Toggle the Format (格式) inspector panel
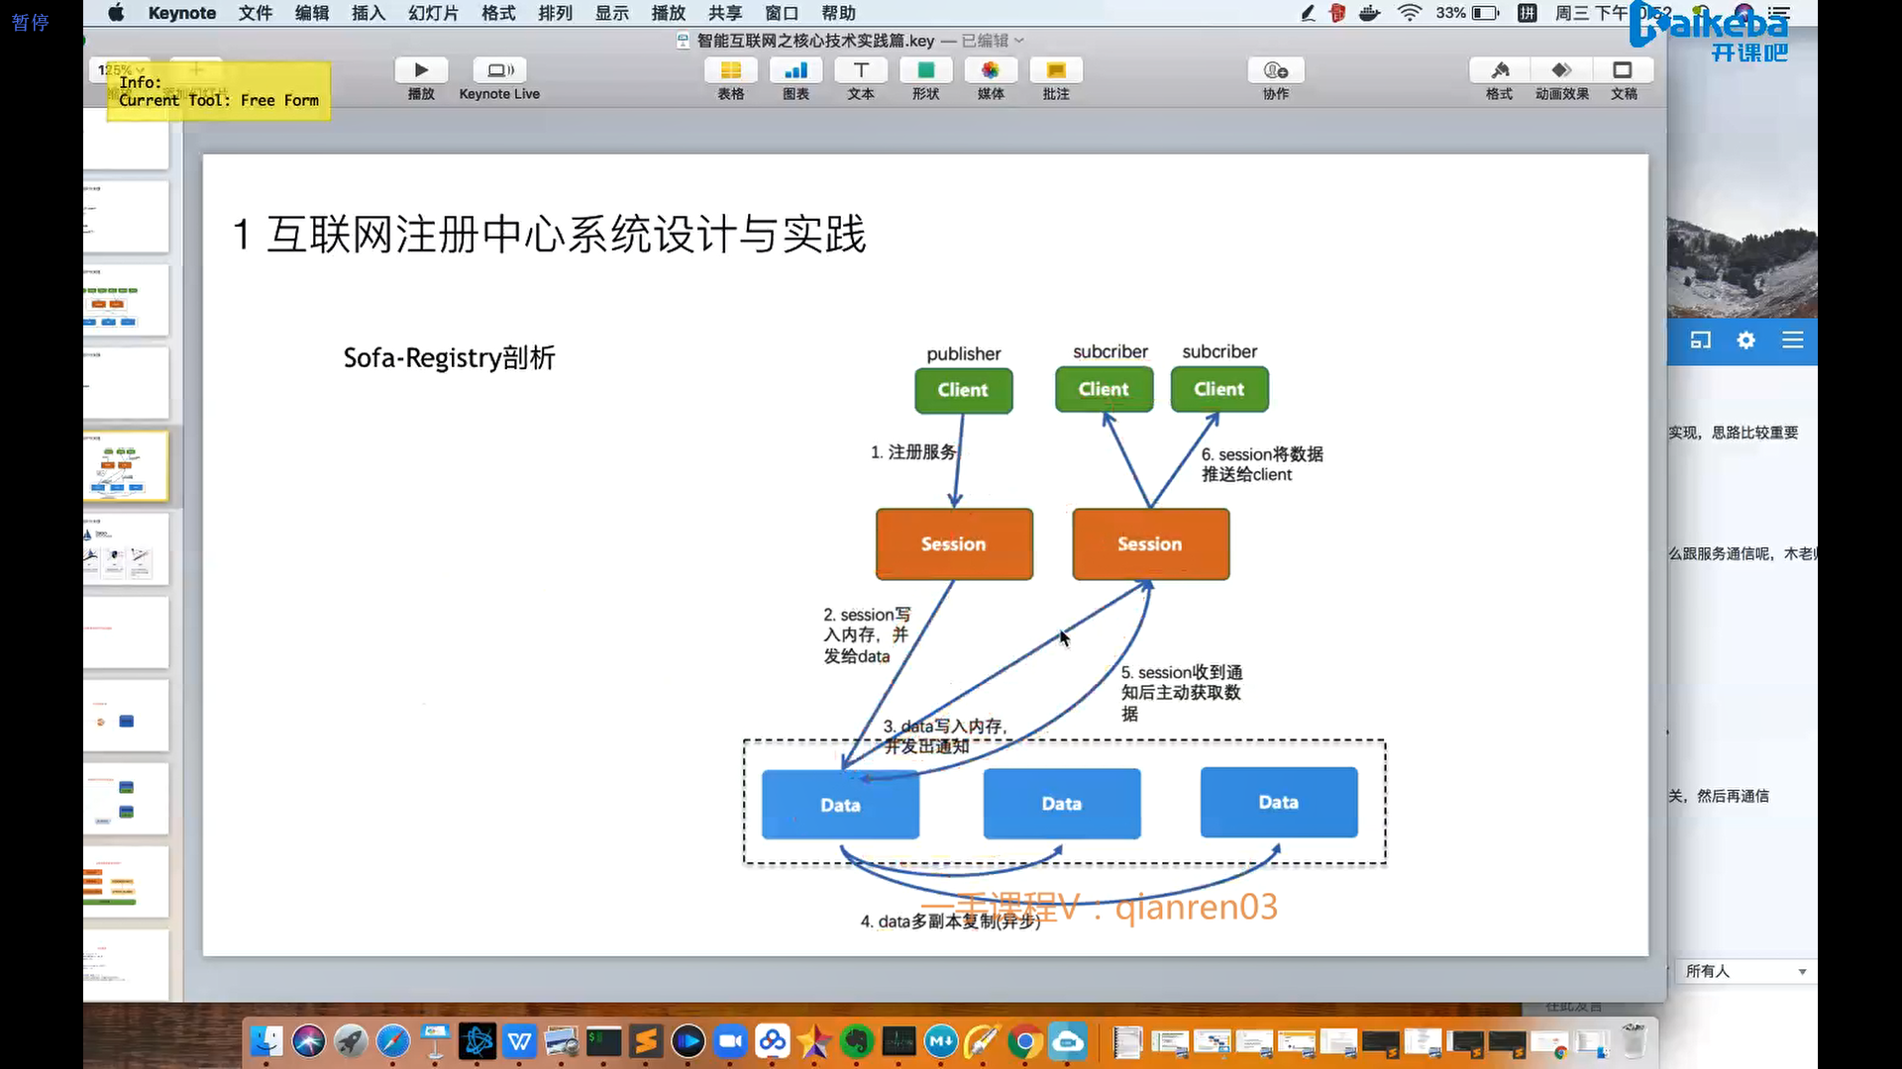The image size is (1902, 1069). [1499, 70]
